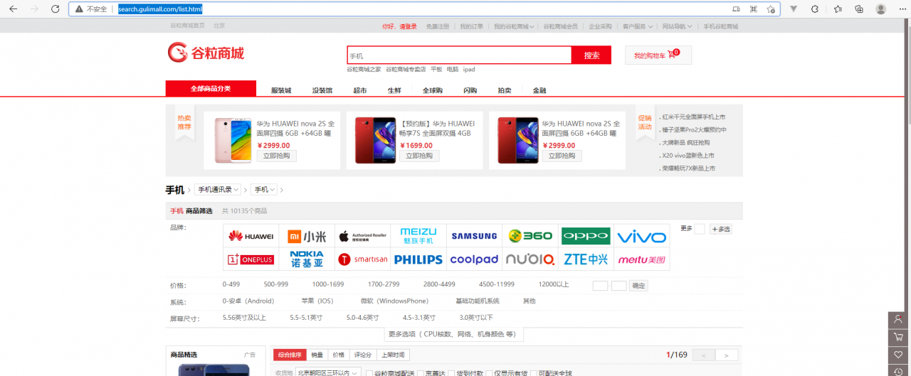The image size is (911, 376).
Task: Filter by coolpad brand logo
Action: pyautogui.click(x=474, y=259)
